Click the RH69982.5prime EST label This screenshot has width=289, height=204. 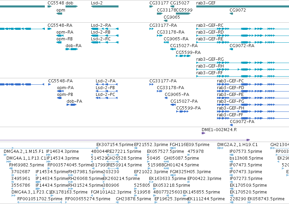point(27,165)
